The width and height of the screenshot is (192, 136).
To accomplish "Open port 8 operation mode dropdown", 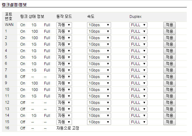I will [x=64, y=77].
